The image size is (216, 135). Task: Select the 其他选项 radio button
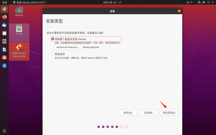point(53,54)
